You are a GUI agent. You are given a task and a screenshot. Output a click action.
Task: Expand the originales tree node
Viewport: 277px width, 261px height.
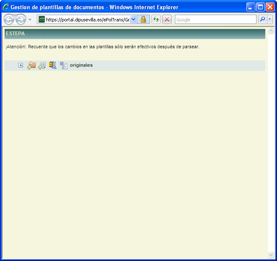coord(21,65)
